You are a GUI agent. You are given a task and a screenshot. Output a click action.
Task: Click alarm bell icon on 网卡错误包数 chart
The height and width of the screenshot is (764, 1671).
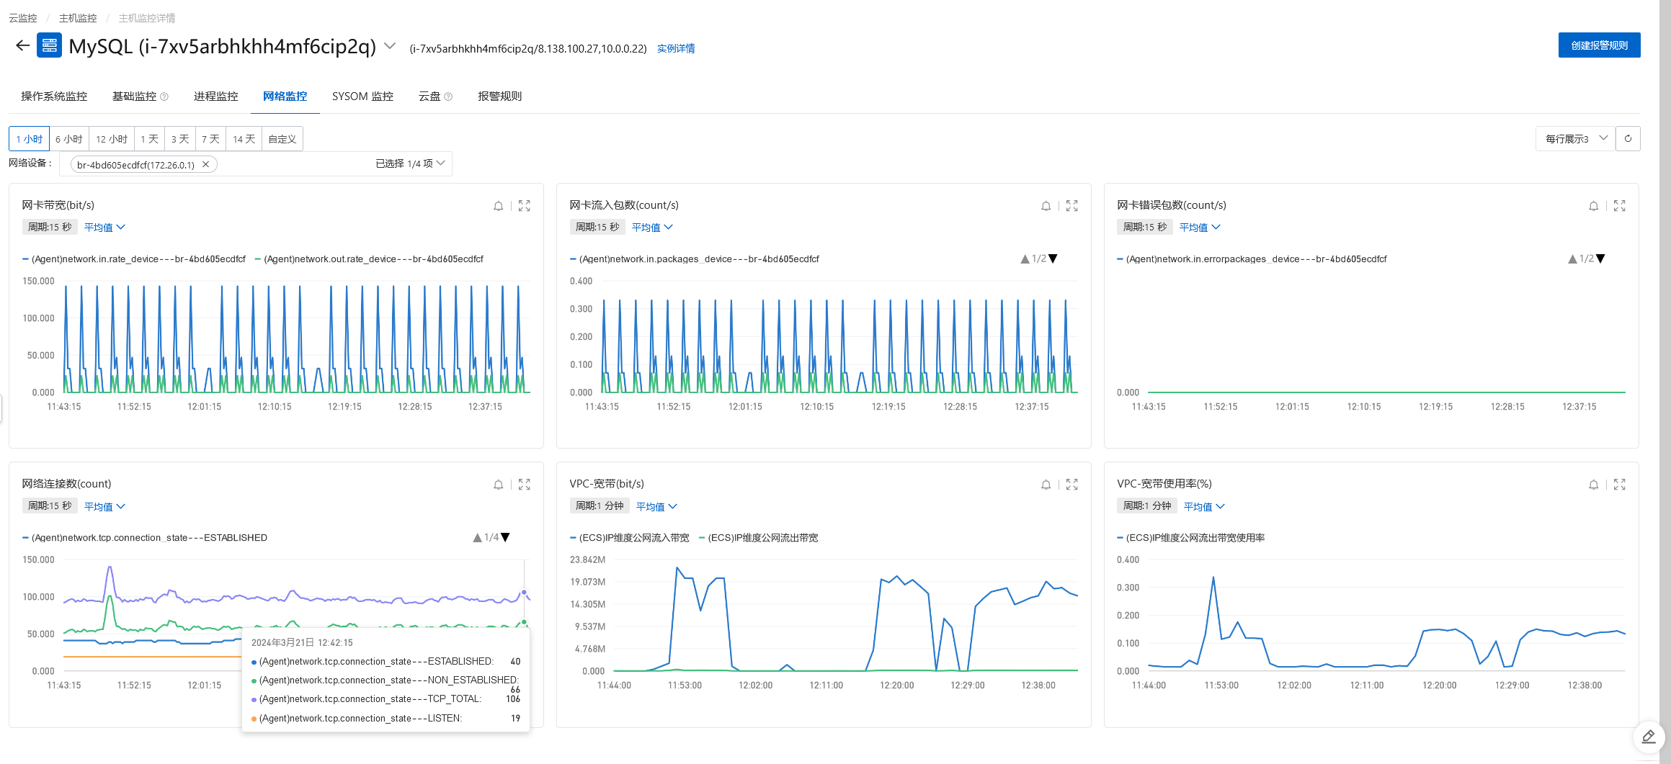coord(1593,206)
